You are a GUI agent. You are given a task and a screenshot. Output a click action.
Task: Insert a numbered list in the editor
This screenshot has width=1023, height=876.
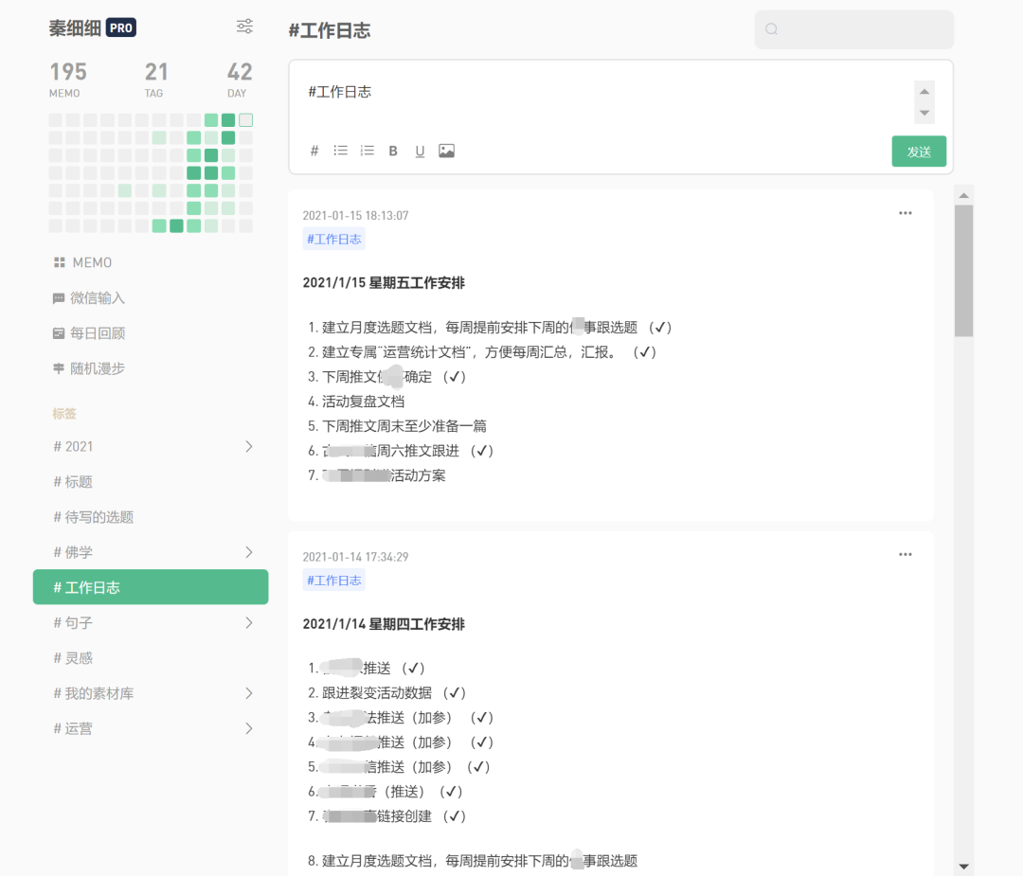click(x=368, y=151)
